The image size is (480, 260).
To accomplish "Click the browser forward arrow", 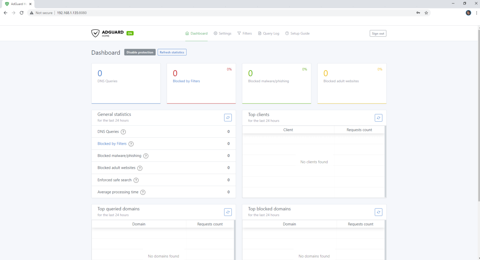I will [13, 13].
